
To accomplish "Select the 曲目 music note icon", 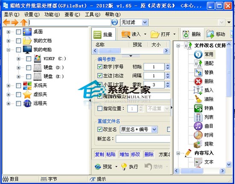I will click(x=198, y=126).
